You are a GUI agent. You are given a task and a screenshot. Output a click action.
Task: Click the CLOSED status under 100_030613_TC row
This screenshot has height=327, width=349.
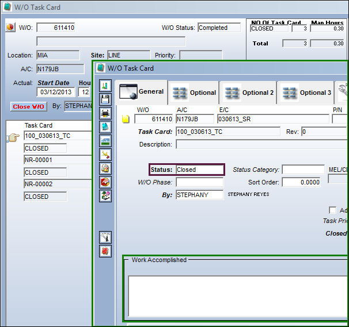[45, 148]
